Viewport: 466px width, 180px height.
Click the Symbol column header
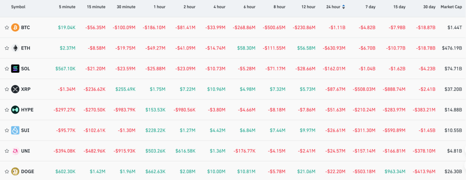pyautogui.click(x=18, y=7)
